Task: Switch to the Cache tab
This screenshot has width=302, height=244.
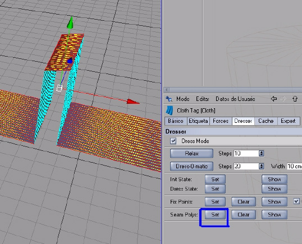Action: 266,121
